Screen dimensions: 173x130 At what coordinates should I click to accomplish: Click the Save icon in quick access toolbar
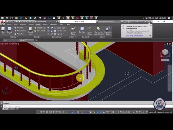(13, 22)
